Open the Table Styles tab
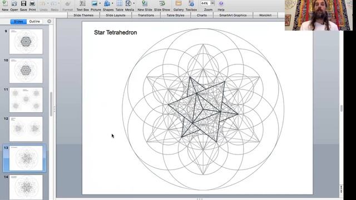The image size is (356, 200). click(175, 15)
